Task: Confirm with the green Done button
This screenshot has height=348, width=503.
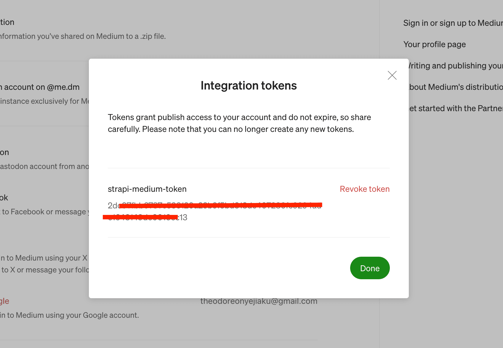Action: click(370, 268)
